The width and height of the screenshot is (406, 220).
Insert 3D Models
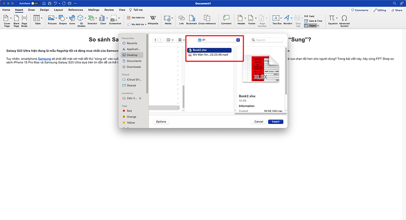tap(81, 21)
